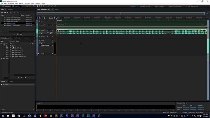Click the Play button in the Media Browser

pos(19,77)
